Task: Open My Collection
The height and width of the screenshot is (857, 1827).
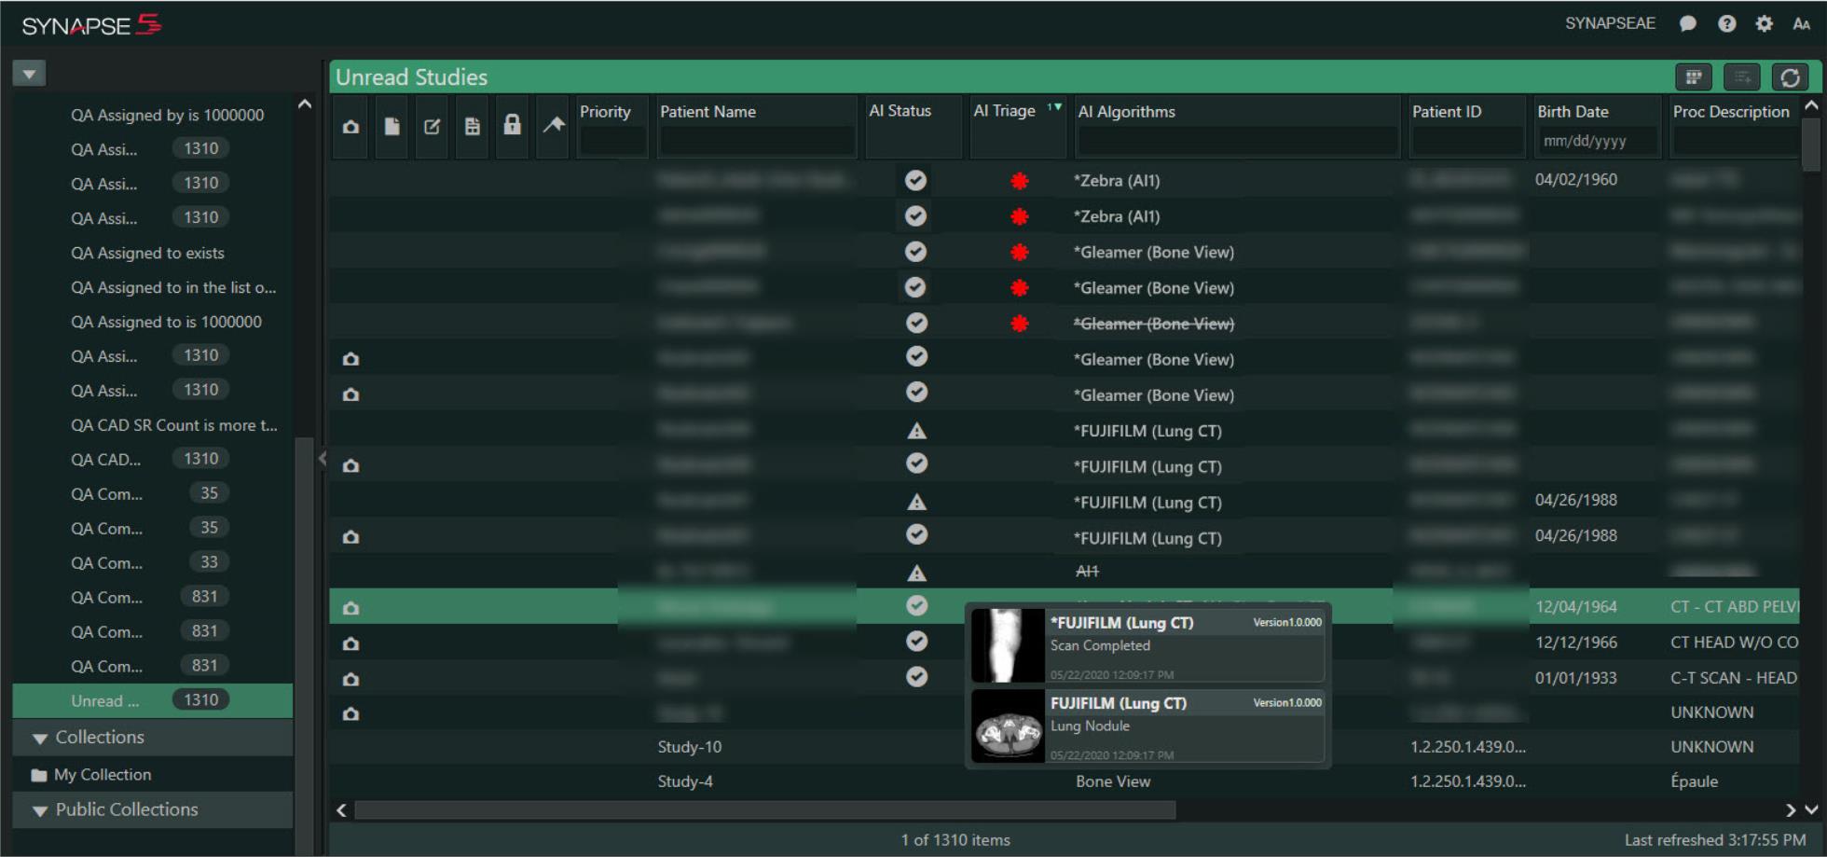Action: [103, 775]
